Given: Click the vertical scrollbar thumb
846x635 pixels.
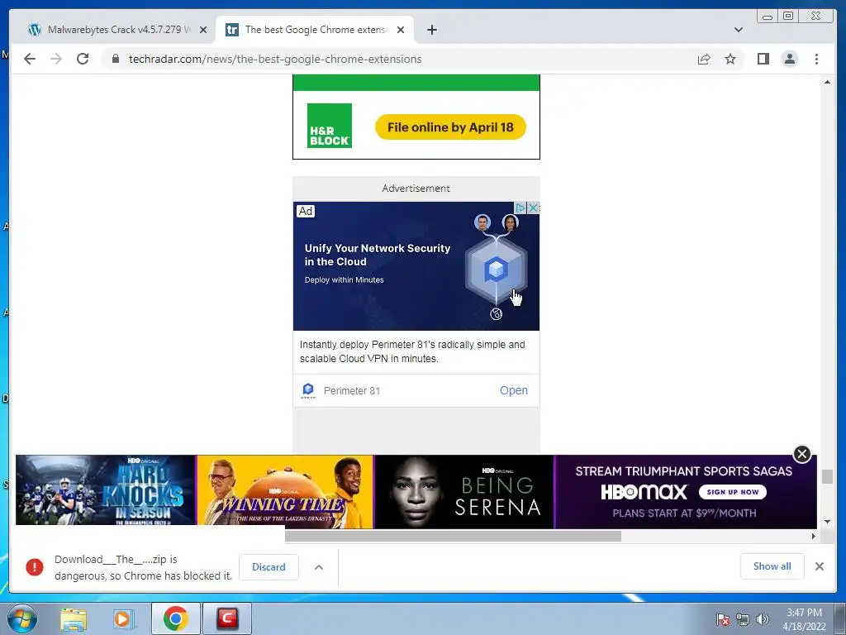Looking at the screenshot, I should pyautogui.click(x=827, y=477).
